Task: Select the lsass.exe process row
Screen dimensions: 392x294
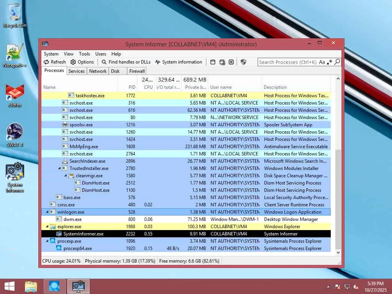Action: point(186,197)
